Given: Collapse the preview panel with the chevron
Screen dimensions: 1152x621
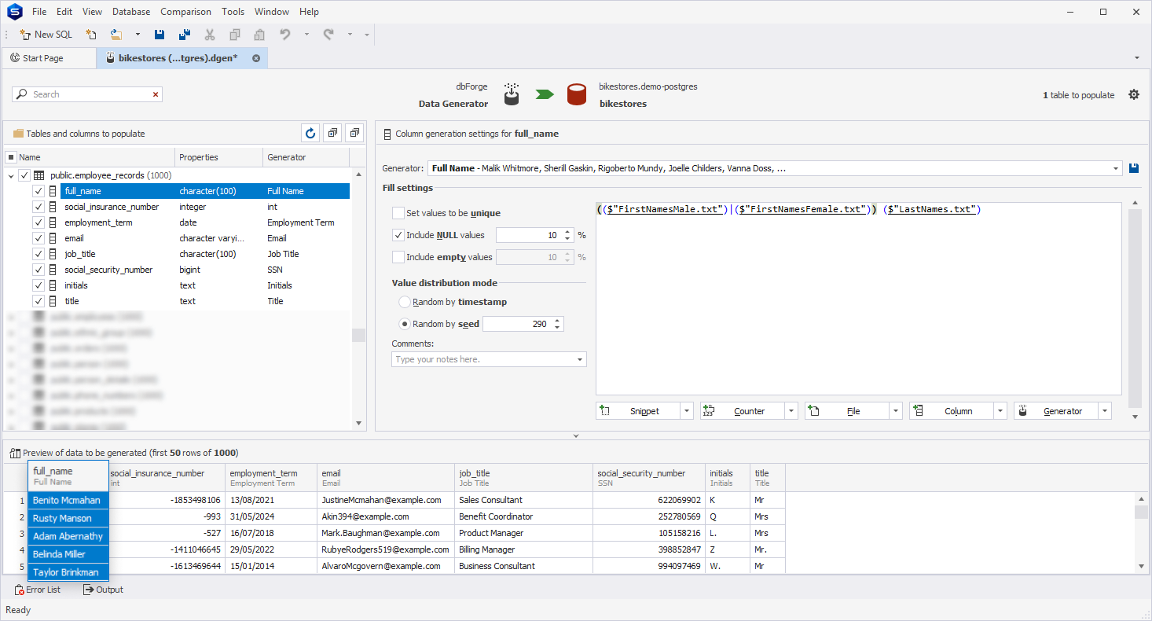Looking at the screenshot, I should (576, 435).
